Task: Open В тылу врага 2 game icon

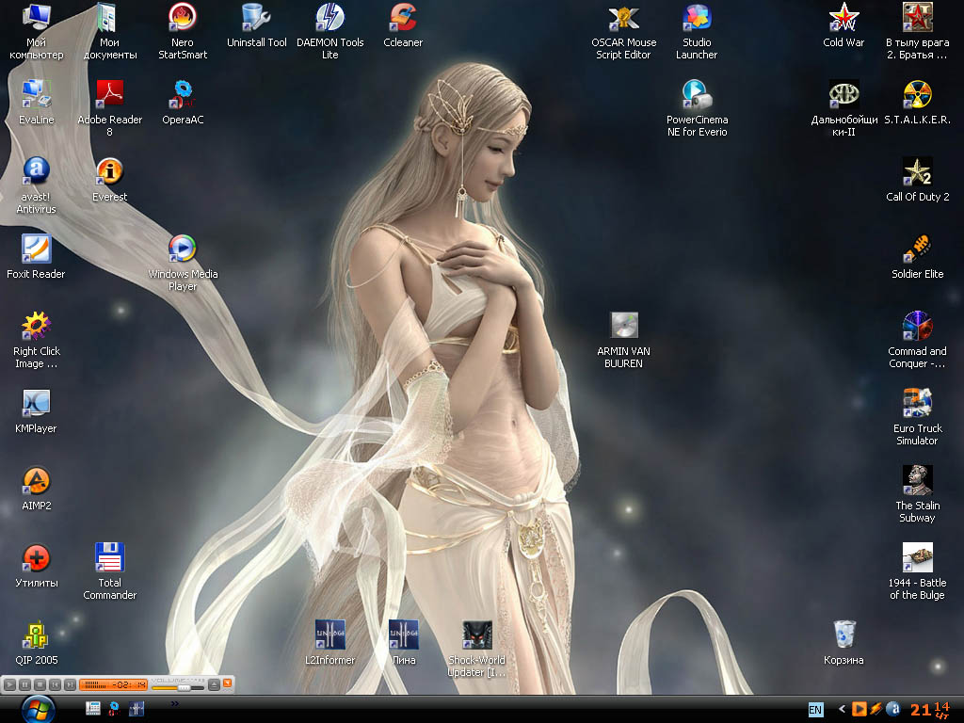Action: (917, 31)
